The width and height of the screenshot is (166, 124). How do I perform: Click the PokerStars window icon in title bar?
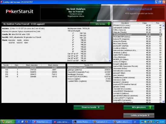click(2, 2)
